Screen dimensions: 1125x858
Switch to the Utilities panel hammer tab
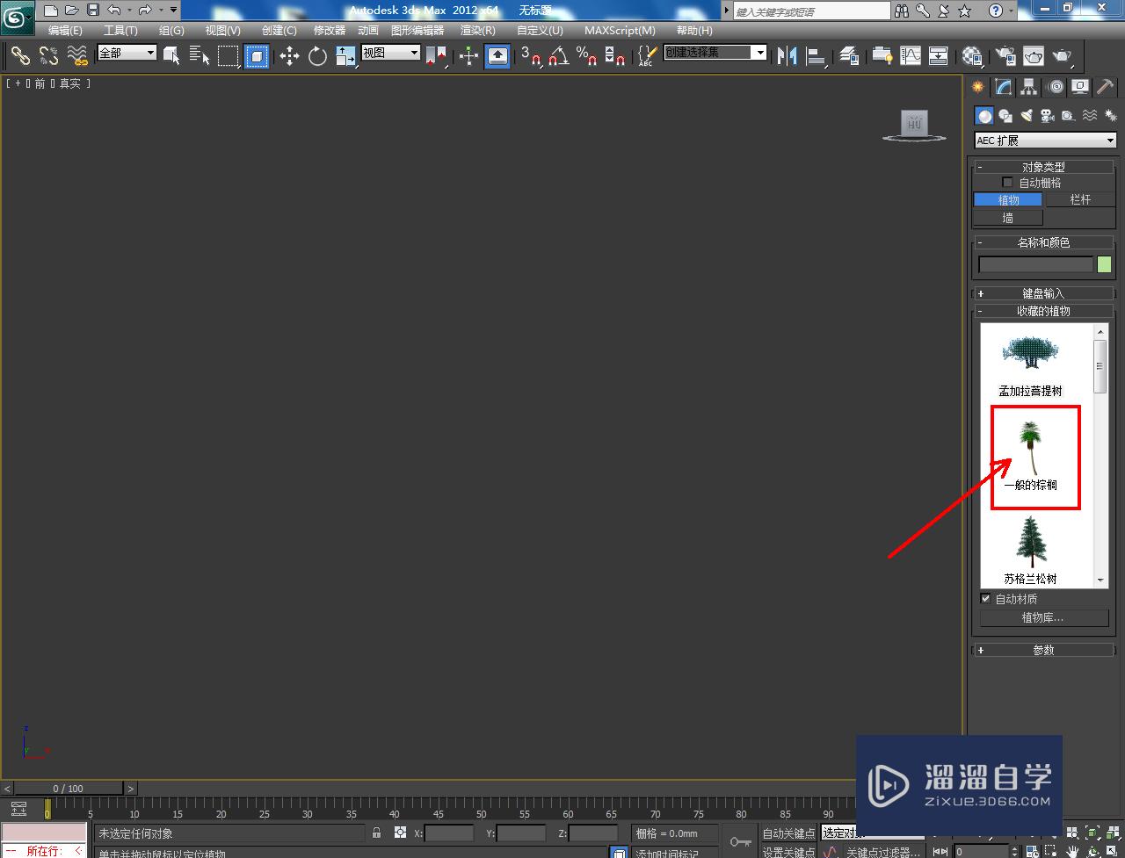[x=1105, y=87]
